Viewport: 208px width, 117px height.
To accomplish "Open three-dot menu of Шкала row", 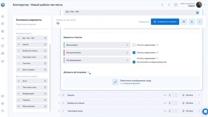I will click(199, 95).
